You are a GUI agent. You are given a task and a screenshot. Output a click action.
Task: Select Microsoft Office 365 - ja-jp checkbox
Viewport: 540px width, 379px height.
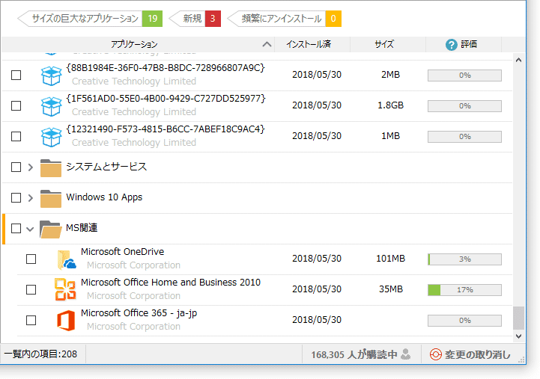point(31,320)
